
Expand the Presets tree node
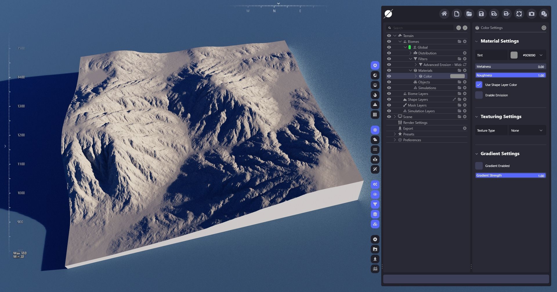pos(395,134)
